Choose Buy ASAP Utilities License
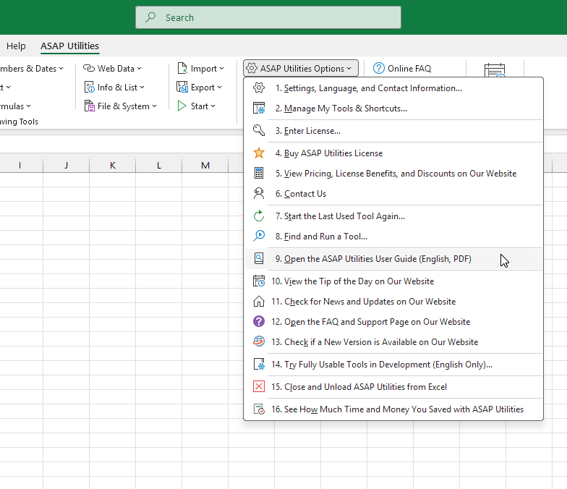The width and height of the screenshot is (567, 489). click(393, 153)
